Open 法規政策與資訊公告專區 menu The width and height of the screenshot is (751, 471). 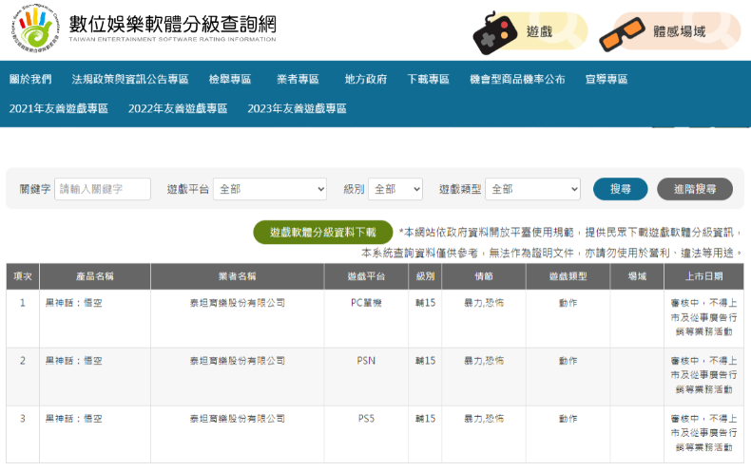tap(130, 79)
